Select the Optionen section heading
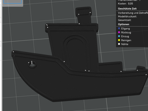 124,24
